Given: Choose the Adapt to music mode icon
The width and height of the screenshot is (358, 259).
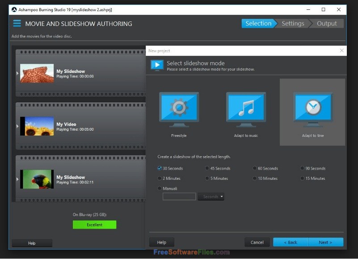Looking at the screenshot, I should pyautogui.click(x=246, y=110).
